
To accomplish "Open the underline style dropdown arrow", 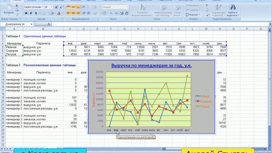I will 39,13.
